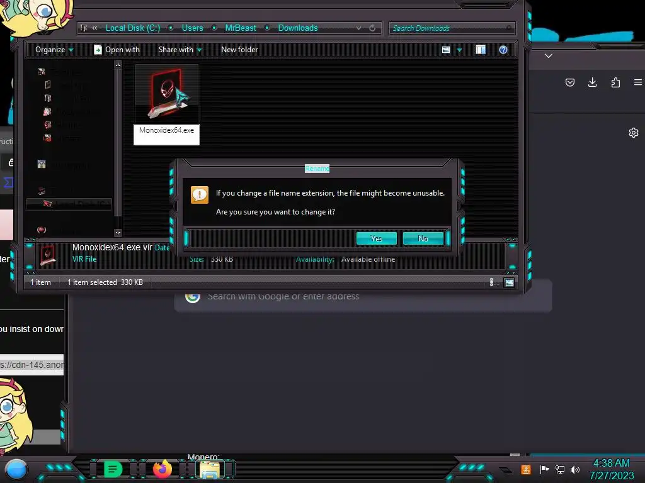Click the Favorites icon in navigation pane
Image resolution: width=645 pixels, height=483 pixels.
coord(41,72)
